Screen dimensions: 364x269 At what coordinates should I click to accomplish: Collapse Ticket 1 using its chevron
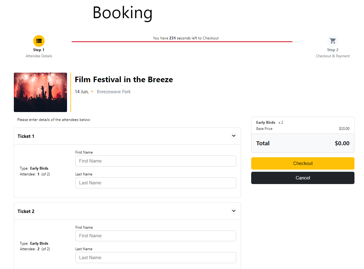[x=234, y=136]
